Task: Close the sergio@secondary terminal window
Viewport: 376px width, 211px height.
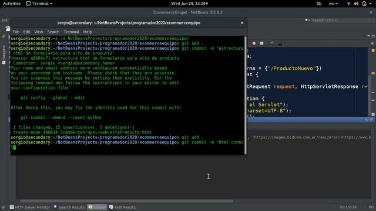Action: [x=242, y=23]
